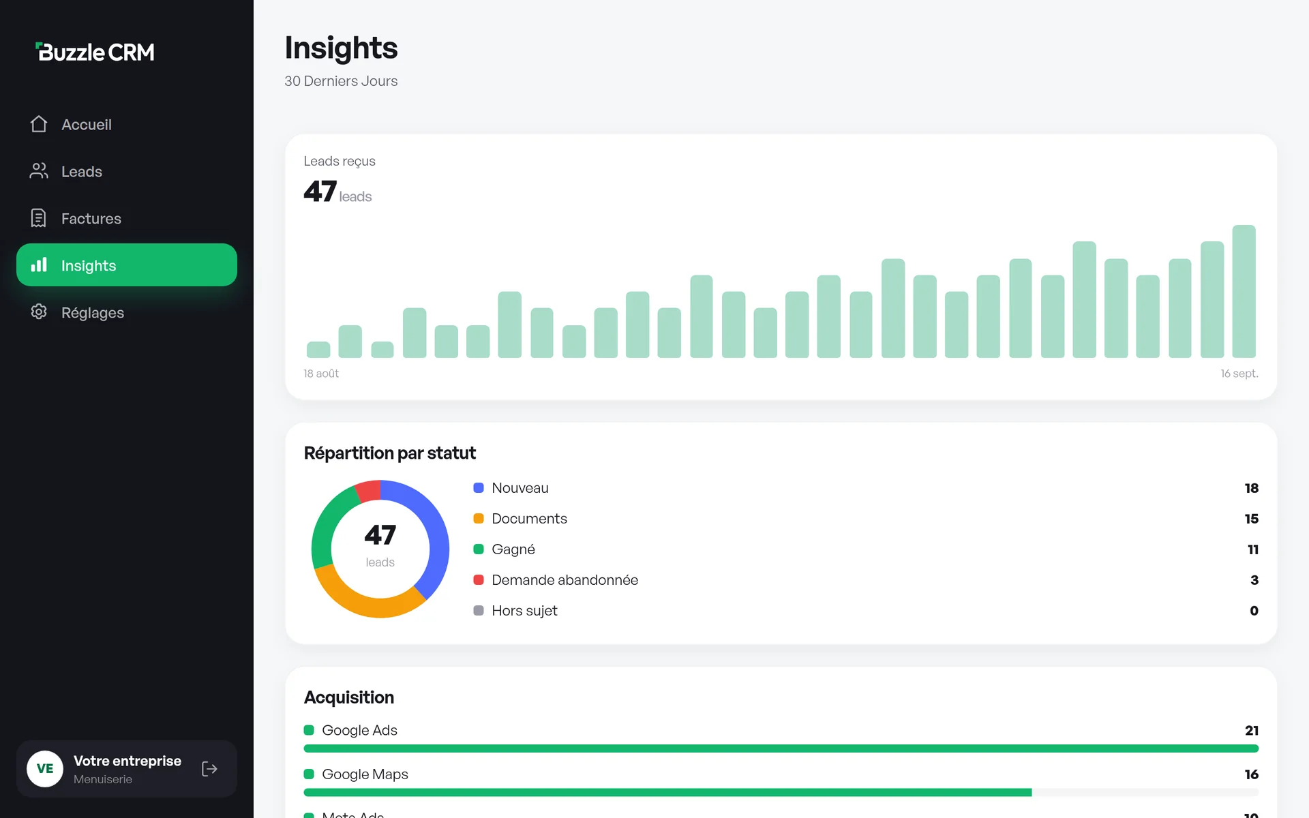Image resolution: width=1309 pixels, height=818 pixels.
Task: Click the Google Maps green swatch
Action: [309, 774]
